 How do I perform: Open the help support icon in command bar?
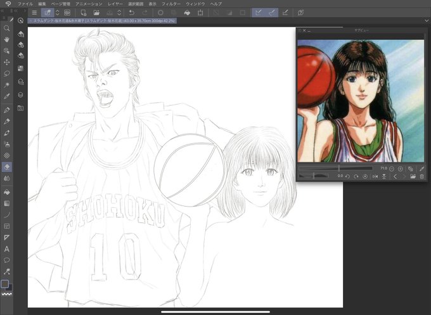[x=300, y=13]
